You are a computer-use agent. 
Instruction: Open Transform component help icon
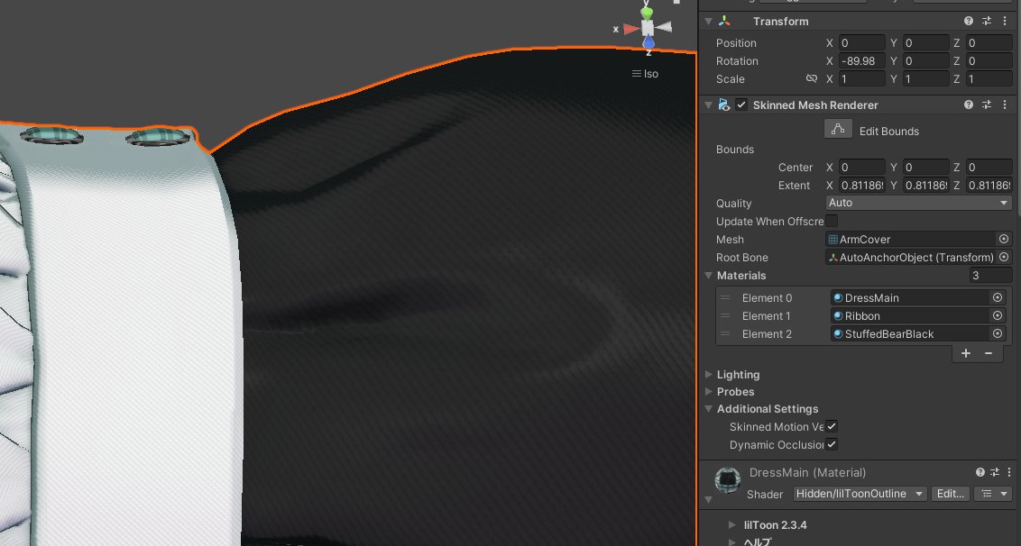(969, 21)
